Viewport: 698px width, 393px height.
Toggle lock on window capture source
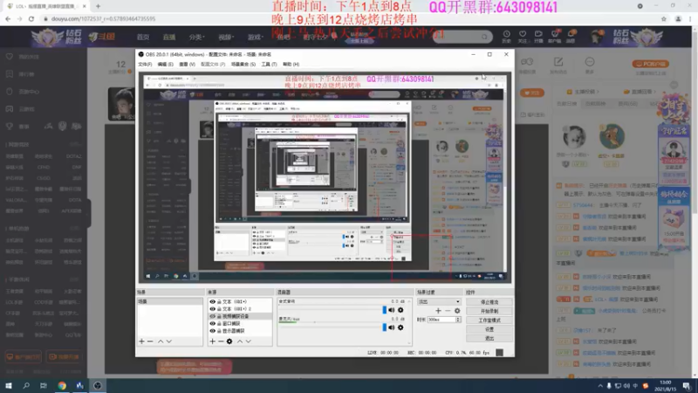219,323
